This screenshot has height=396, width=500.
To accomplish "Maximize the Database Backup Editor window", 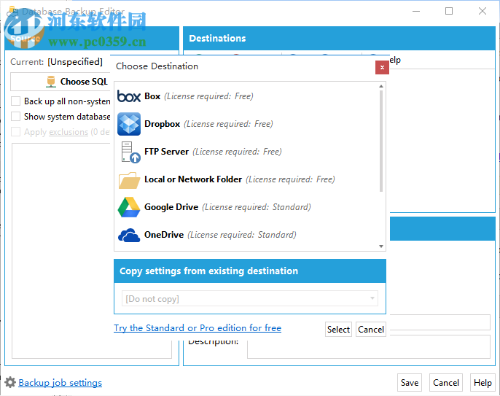I will pyautogui.click(x=449, y=11).
